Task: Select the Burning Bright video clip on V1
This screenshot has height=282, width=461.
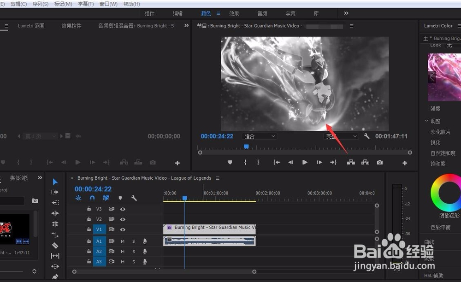Action: click(x=209, y=229)
